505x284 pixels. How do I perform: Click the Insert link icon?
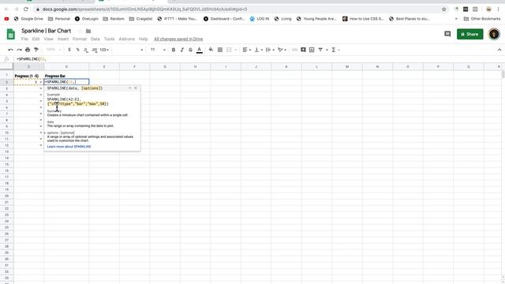coord(294,50)
